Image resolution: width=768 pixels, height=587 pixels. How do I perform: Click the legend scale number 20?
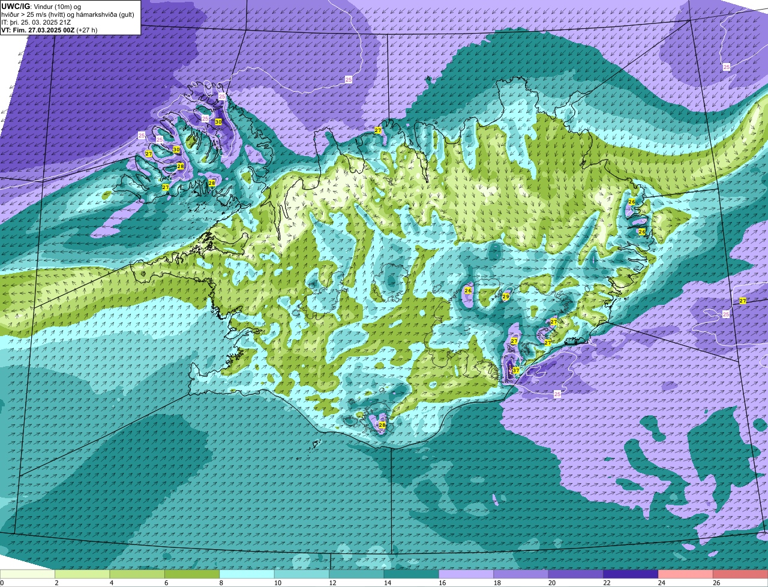click(x=552, y=583)
